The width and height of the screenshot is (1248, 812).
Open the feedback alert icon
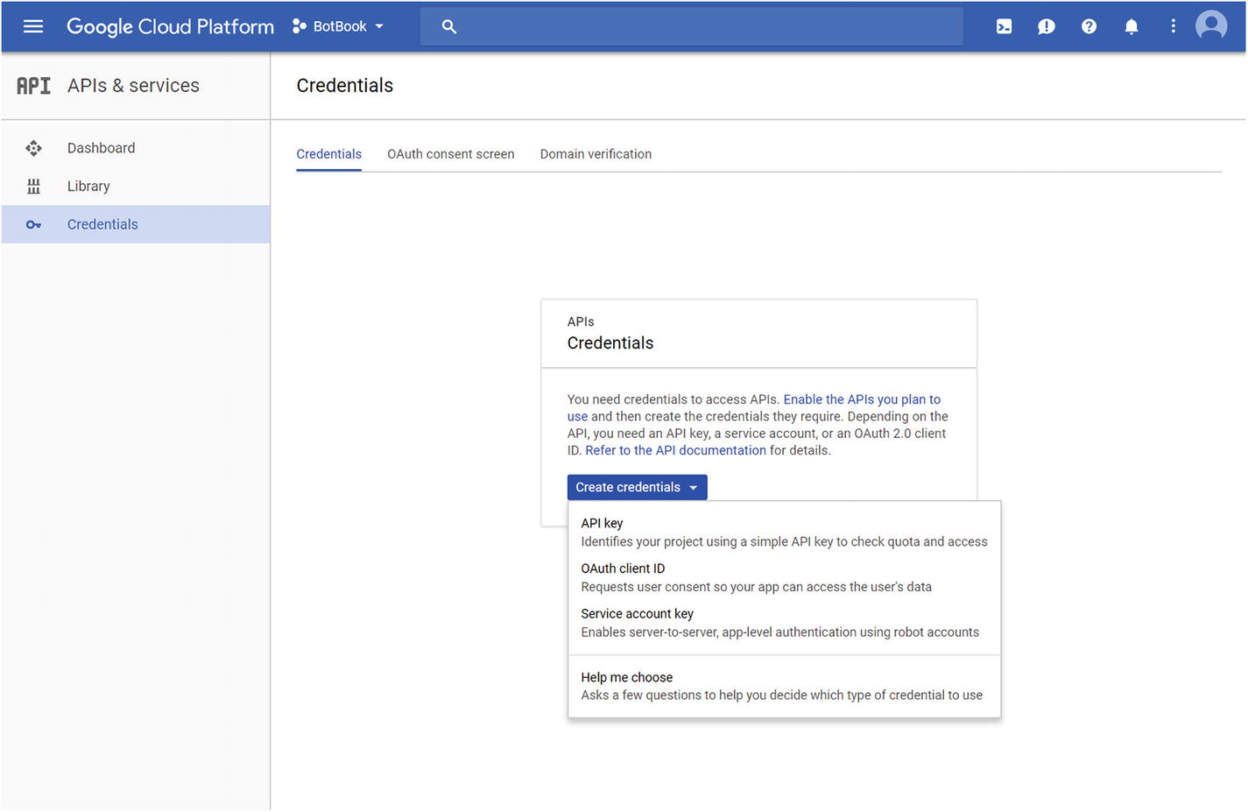[x=1046, y=26]
